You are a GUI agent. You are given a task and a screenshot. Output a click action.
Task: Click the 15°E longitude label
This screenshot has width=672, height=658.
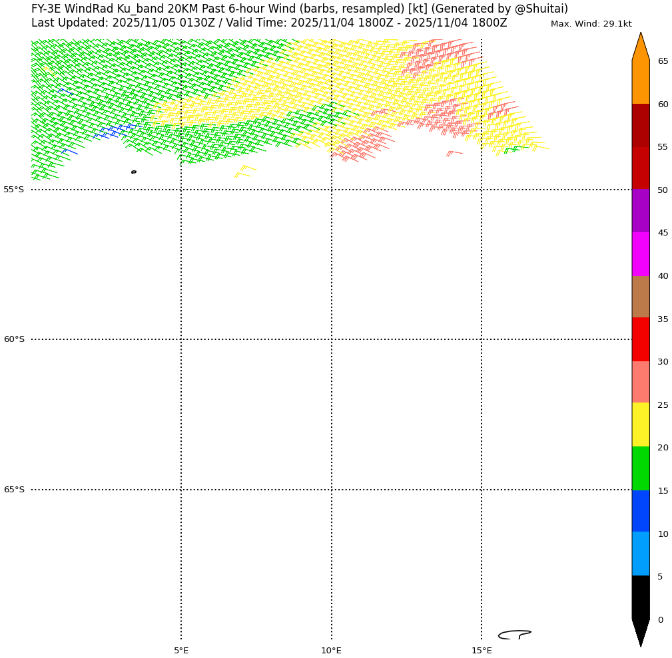click(x=482, y=651)
